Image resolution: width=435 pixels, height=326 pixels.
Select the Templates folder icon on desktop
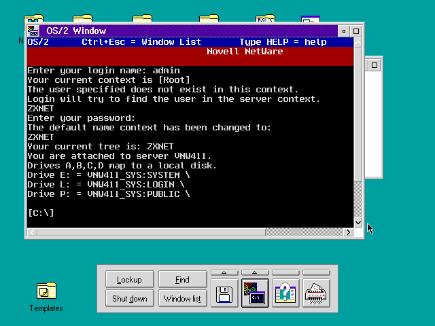[46, 291]
